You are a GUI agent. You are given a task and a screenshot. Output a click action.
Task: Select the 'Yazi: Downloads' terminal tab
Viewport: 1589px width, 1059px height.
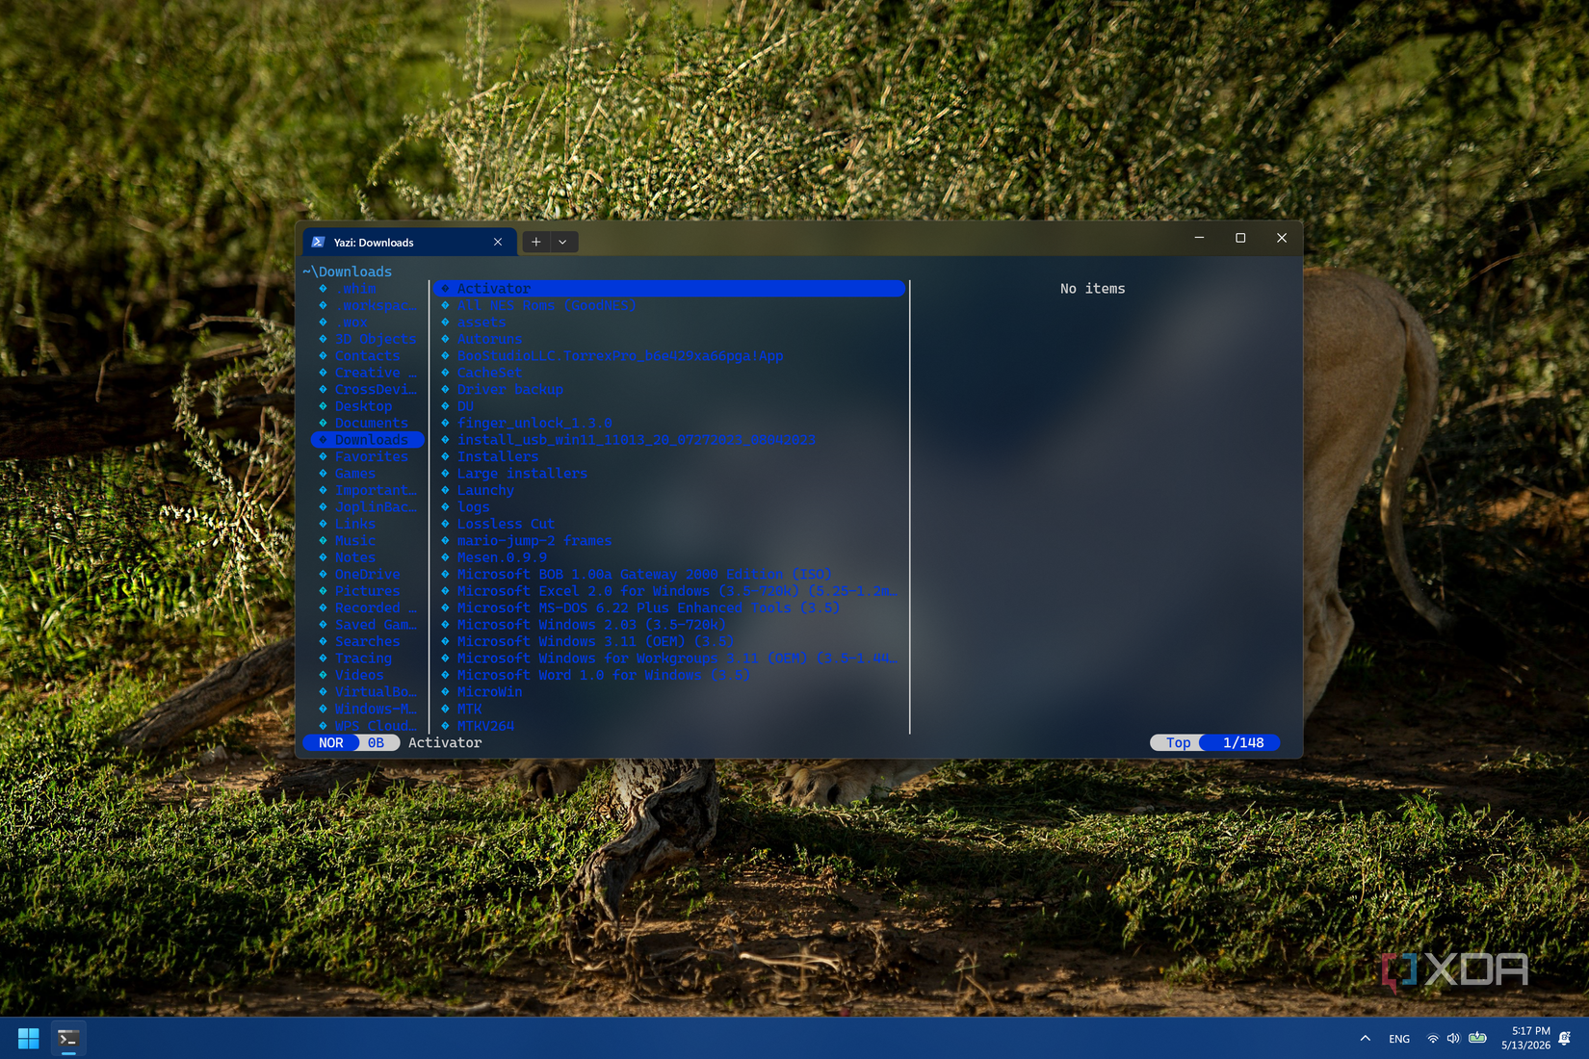409,242
